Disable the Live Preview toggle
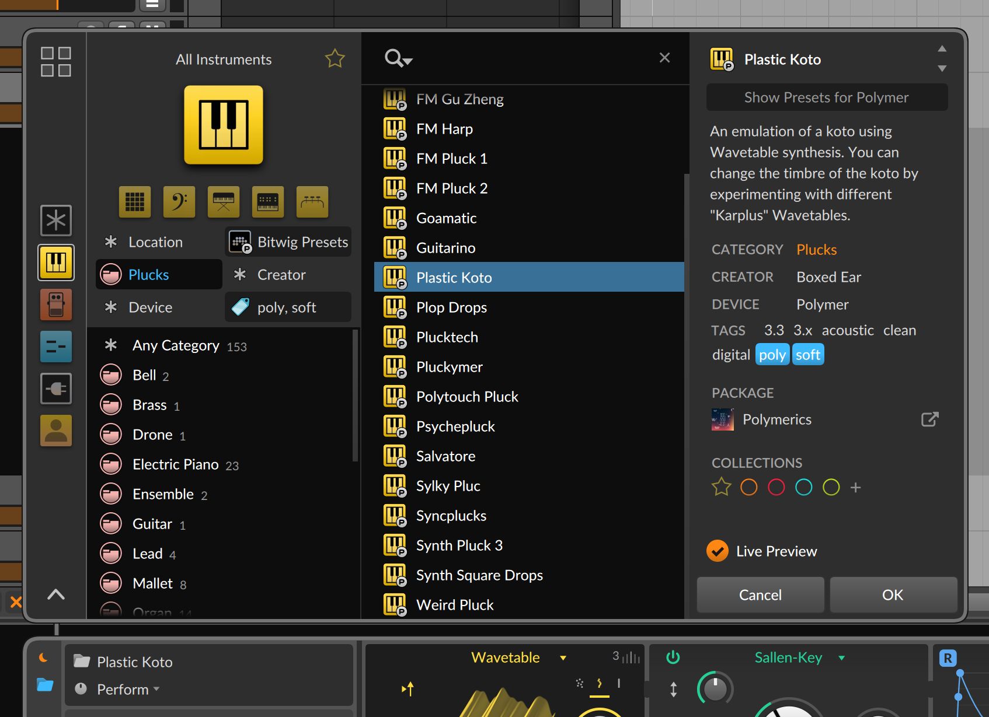The height and width of the screenshot is (717, 989). coord(717,551)
